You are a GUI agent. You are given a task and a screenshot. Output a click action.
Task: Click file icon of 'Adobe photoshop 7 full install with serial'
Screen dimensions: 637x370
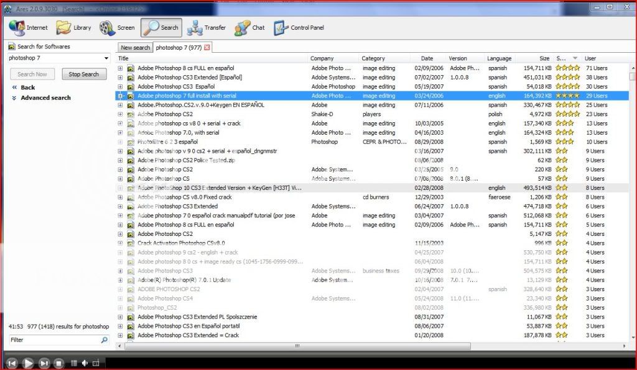(x=131, y=96)
